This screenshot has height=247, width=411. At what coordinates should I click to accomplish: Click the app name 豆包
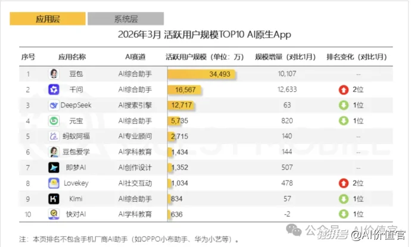click(76, 74)
